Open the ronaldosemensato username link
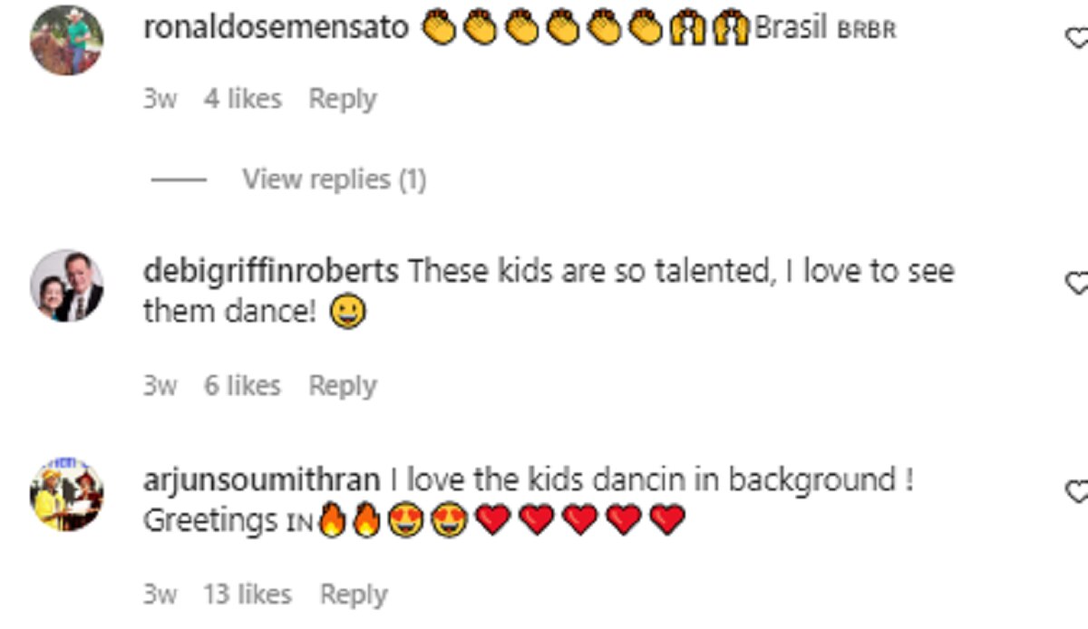 pyautogui.click(x=276, y=27)
